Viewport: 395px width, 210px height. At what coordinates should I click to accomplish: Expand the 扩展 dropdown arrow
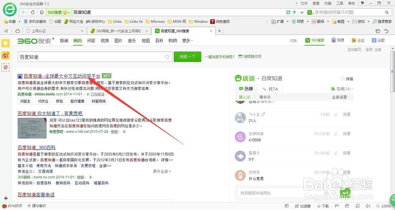pos(287,22)
